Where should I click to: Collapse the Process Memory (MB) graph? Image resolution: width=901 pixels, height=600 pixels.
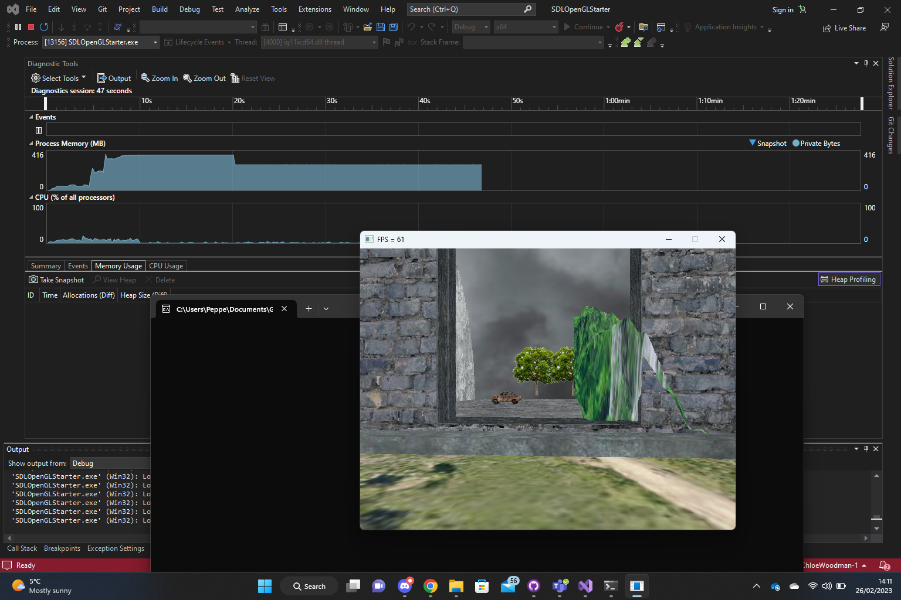click(31, 144)
